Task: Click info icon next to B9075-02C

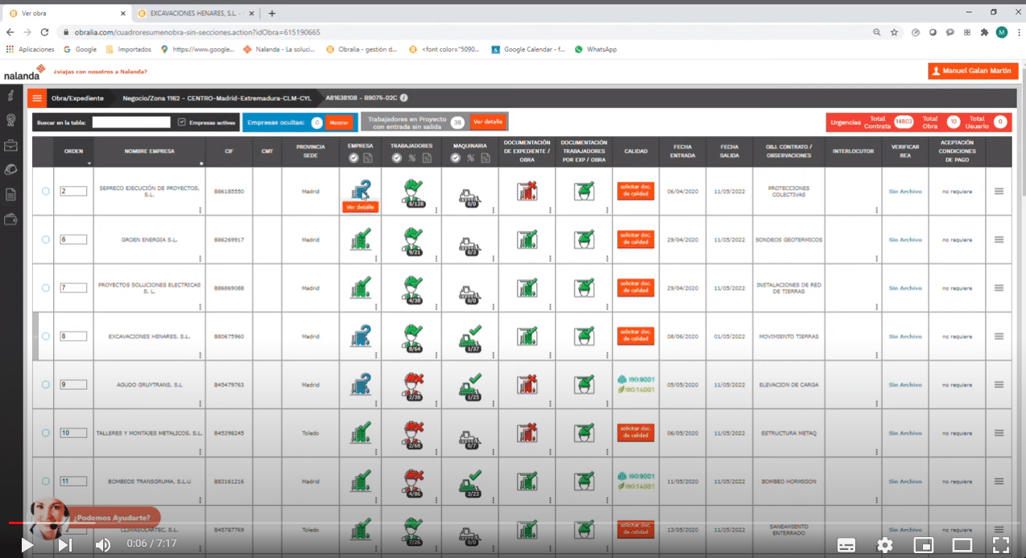Action: coord(403,98)
